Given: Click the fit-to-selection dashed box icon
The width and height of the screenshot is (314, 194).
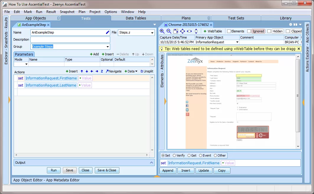Looking at the screenshot, I should 176,31.
